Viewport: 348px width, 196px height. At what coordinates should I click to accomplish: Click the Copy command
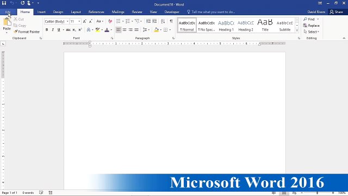coord(20,26)
